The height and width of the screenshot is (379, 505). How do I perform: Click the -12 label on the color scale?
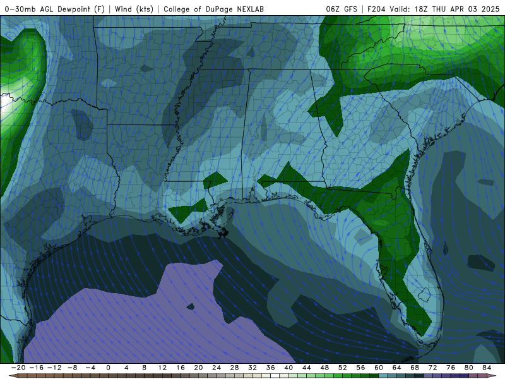(x=54, y=368)
